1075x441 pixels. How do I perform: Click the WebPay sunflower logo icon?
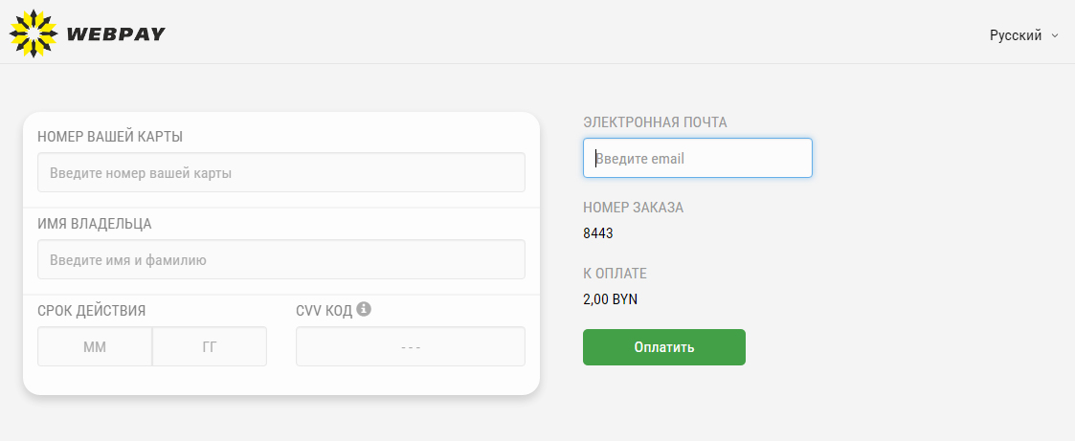tap(34, 33)
